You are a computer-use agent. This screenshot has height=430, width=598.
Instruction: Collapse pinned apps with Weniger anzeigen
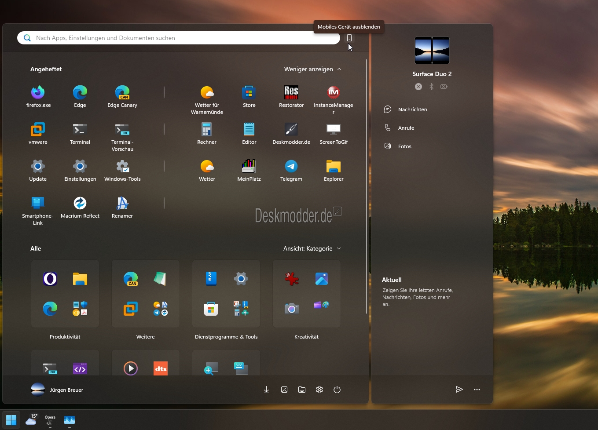click(313, 69)
